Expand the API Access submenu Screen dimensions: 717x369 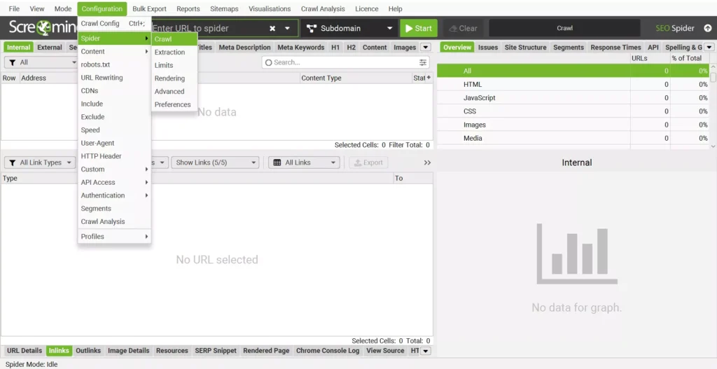coord(114,182)
